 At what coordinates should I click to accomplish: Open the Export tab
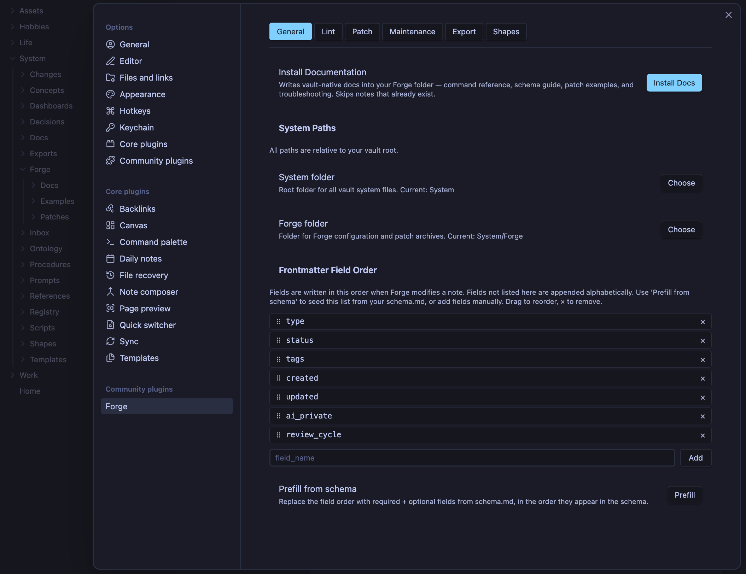[464, 32]
